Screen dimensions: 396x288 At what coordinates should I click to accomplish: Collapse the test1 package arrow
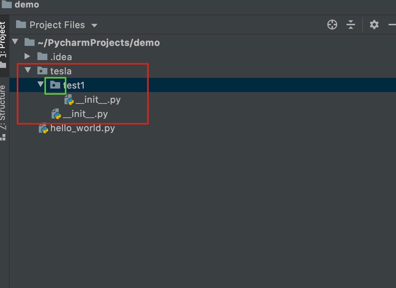(x=40, y=84)
